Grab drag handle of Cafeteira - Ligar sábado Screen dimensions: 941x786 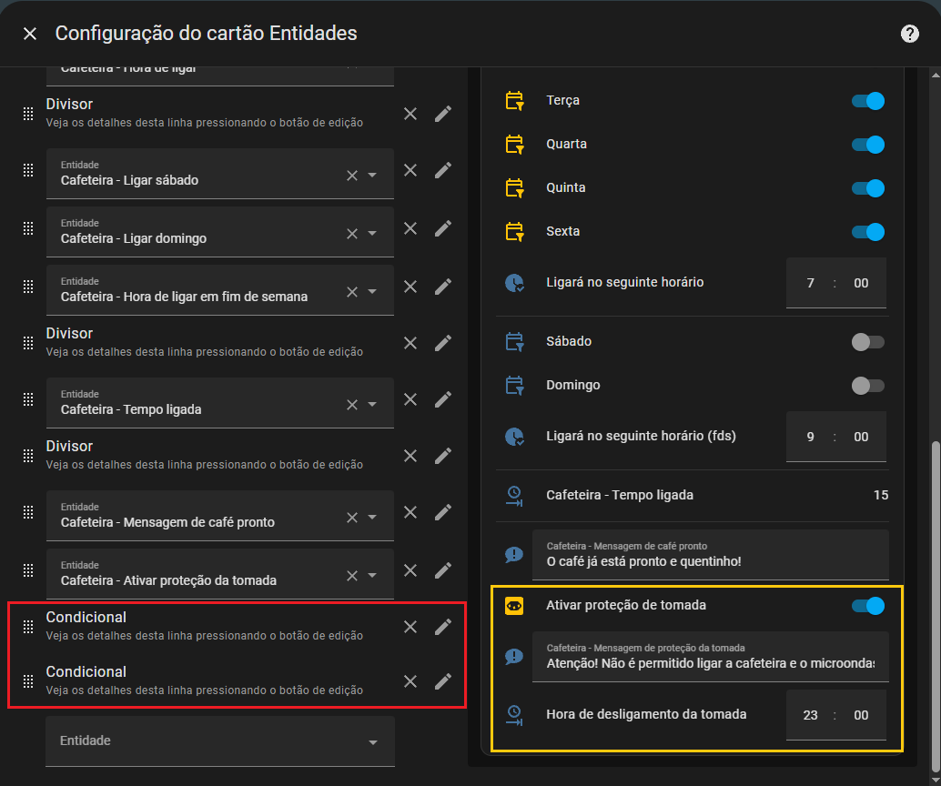28,170
